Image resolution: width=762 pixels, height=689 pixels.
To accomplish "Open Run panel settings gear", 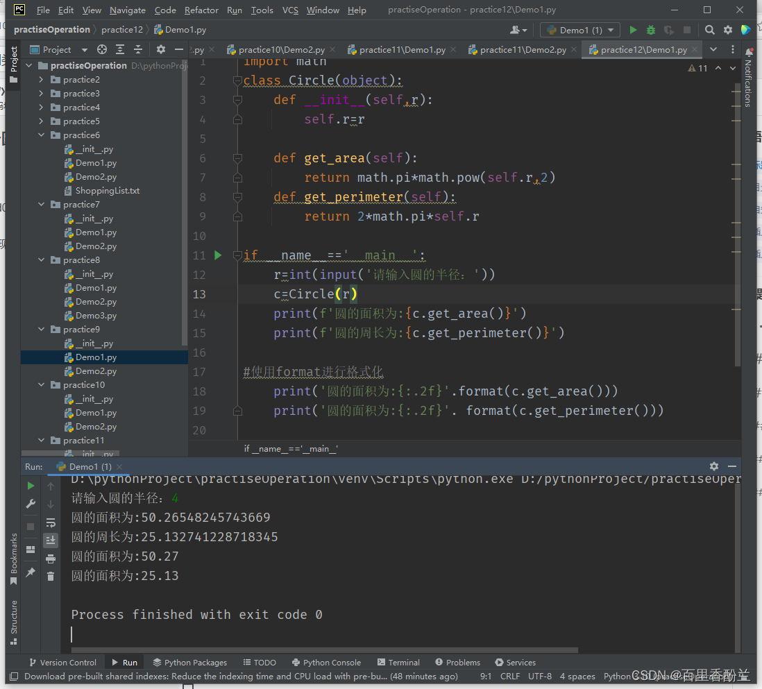I will pos(714,466).
